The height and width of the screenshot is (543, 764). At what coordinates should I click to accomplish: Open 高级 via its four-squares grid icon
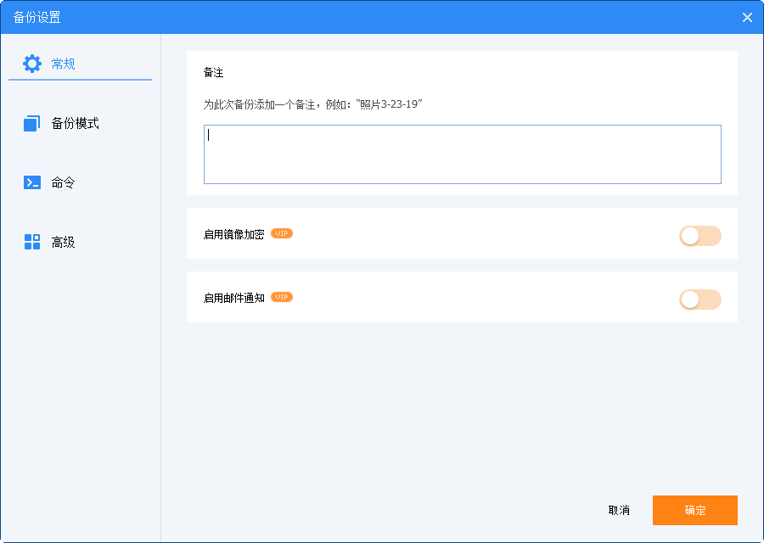pyautogui.click(x=32, y=242)
